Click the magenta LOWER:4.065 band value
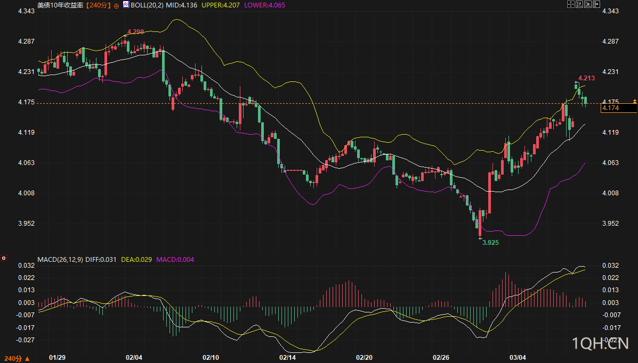 click(264, 5)
